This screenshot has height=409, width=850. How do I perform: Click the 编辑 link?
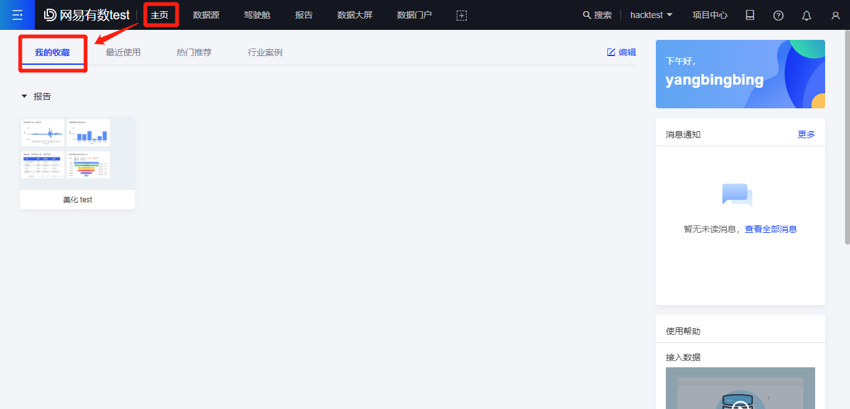point(627,52)
